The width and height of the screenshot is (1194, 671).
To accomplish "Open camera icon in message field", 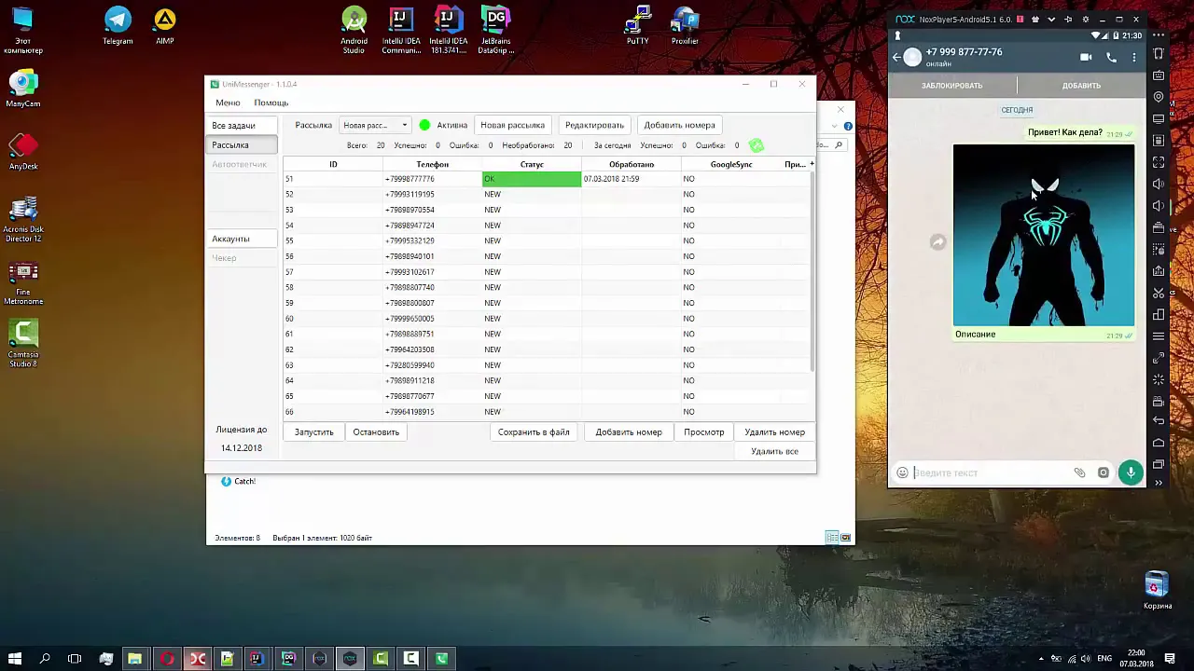I will pyautogui.click(x=1104, y=473).
